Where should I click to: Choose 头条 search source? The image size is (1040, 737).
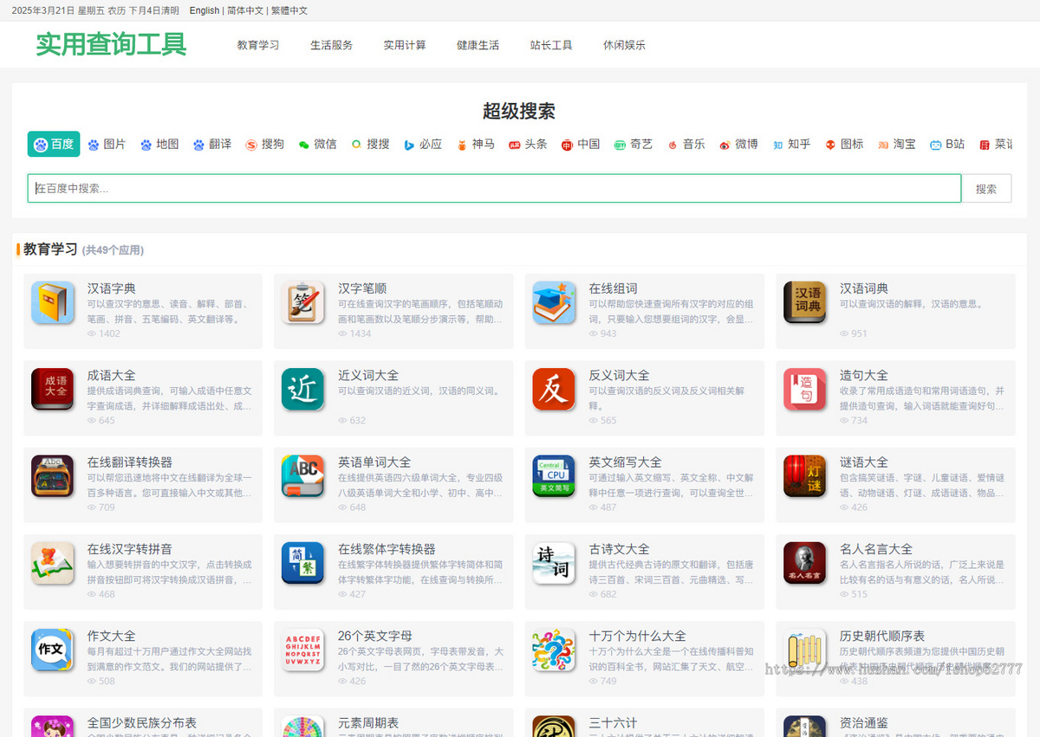[x=528, y=145]
